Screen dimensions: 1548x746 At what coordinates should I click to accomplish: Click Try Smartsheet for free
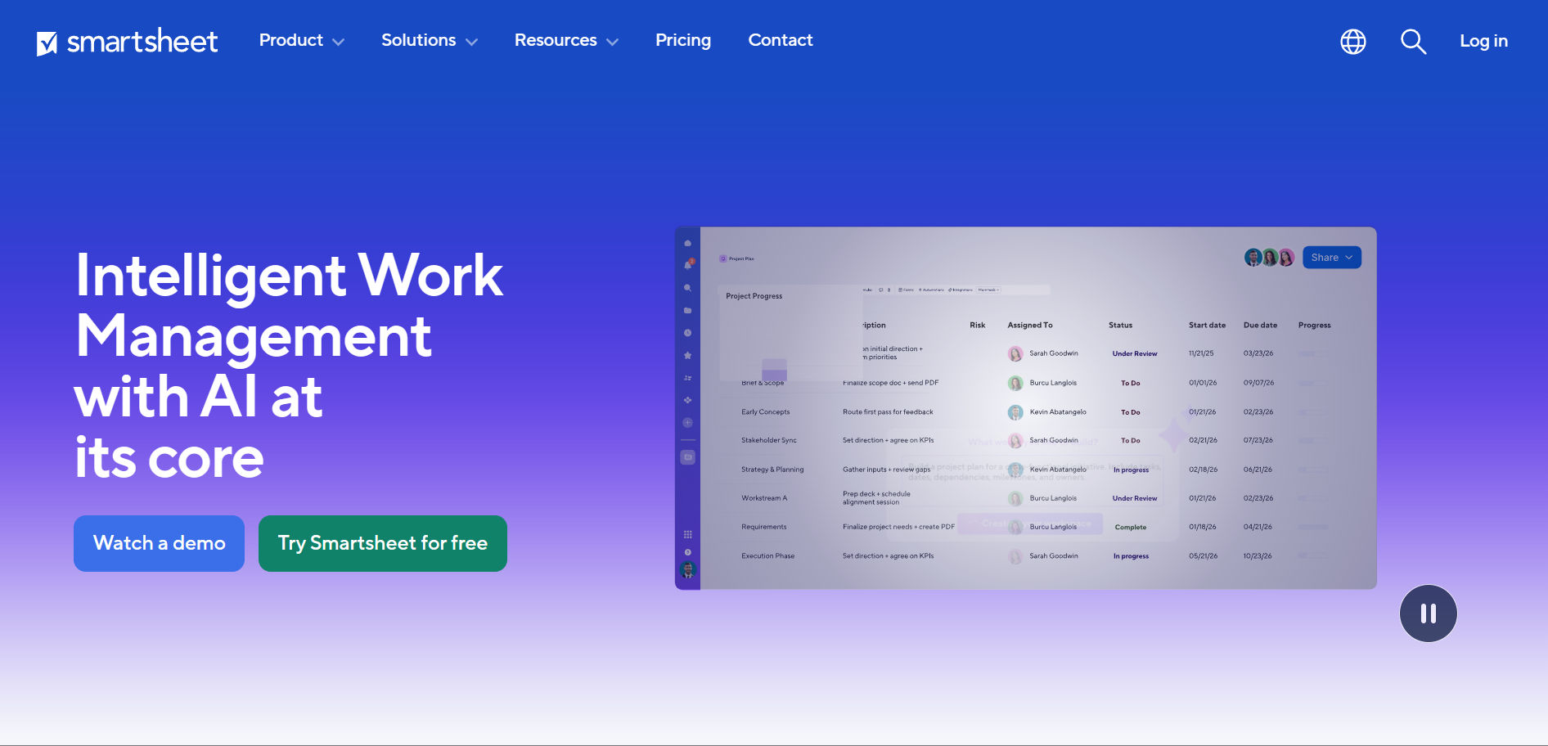[383, 543]
